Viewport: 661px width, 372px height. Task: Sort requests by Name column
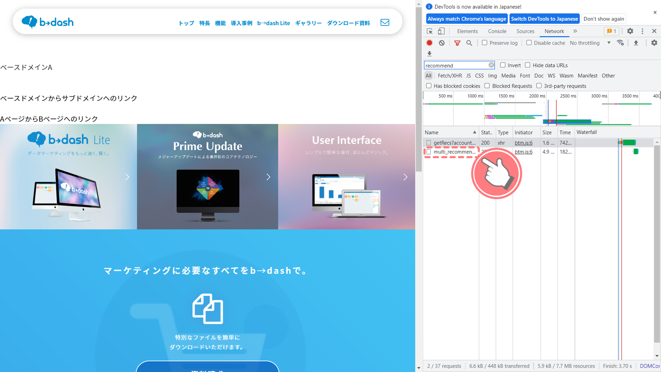(450, 132)
